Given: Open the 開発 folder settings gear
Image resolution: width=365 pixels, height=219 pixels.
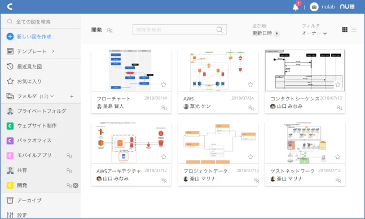Looking at the screenshot, I should pos(76,186).
